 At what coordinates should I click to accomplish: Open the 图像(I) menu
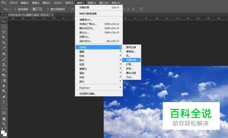coord(36,3)
